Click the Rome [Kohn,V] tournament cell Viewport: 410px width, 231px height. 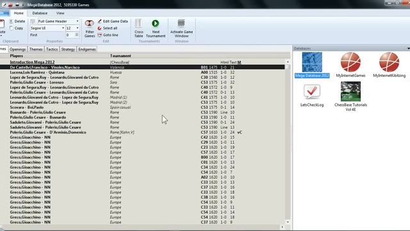point(122,132)
